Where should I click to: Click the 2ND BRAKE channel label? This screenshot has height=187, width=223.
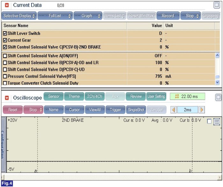(73, 120)
